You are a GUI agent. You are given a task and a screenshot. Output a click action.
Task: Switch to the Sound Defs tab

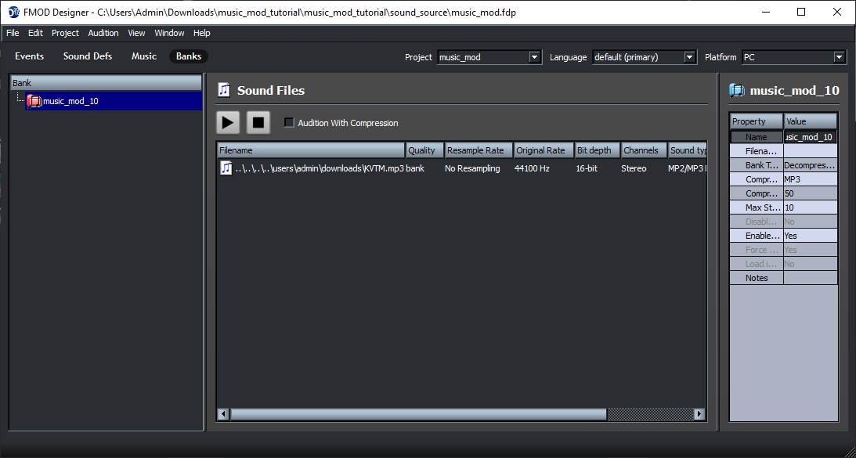point(88,56)
